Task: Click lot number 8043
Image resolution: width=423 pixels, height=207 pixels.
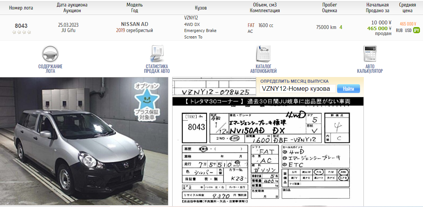Action: pos(21,26)
